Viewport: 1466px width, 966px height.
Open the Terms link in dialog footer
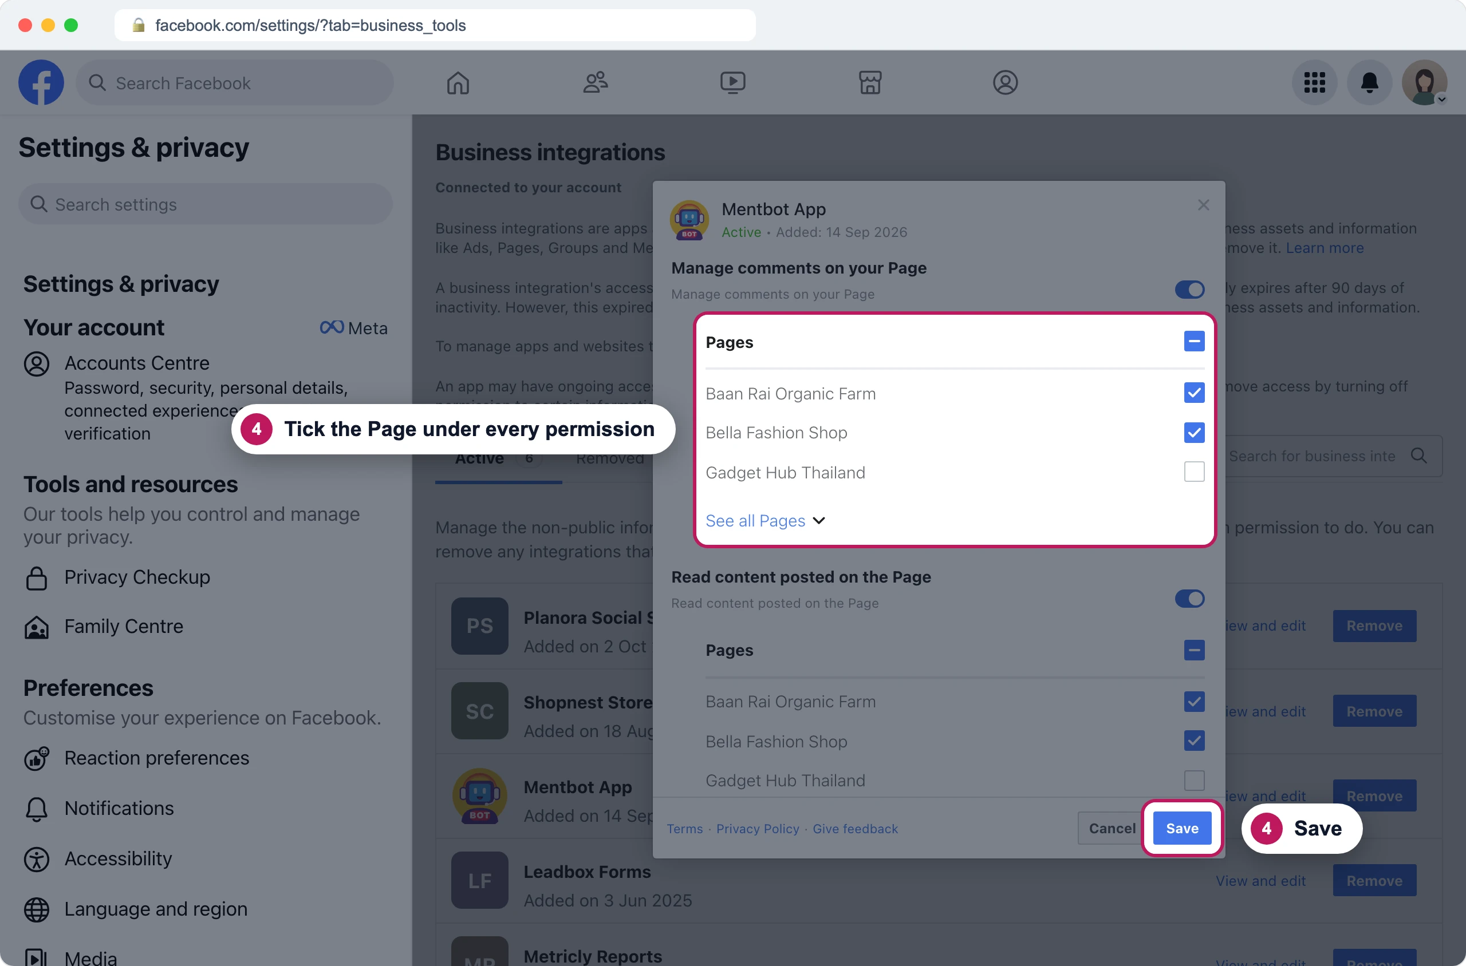[x=684, y=829]
